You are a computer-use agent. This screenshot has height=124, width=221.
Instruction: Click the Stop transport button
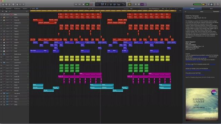(83, 4)
